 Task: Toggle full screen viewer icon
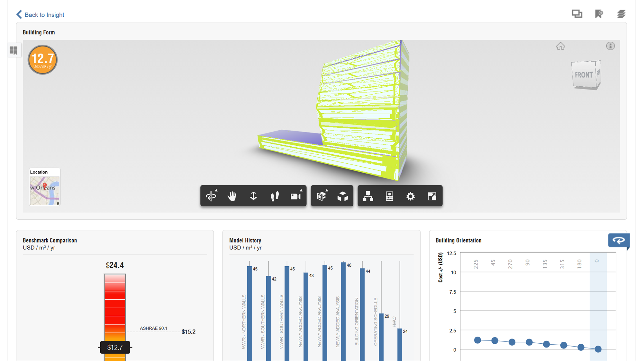coord(432,196)
